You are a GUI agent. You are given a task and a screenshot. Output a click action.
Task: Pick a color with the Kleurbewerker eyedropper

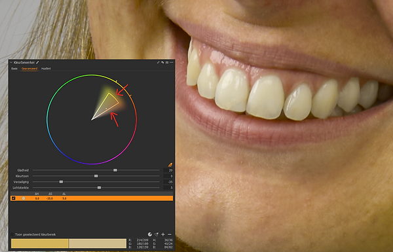tap(37, 62)
